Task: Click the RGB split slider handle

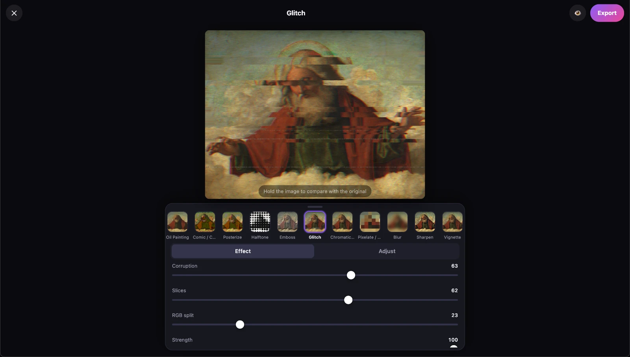Action: [240, 325]
